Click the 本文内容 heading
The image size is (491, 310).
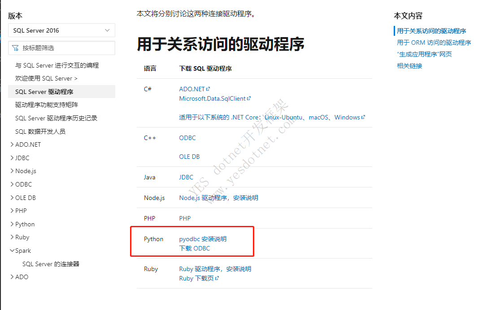[408, 16]
